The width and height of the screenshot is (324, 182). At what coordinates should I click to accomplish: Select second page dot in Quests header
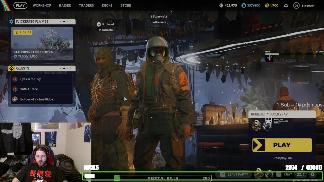pos(67,68)
